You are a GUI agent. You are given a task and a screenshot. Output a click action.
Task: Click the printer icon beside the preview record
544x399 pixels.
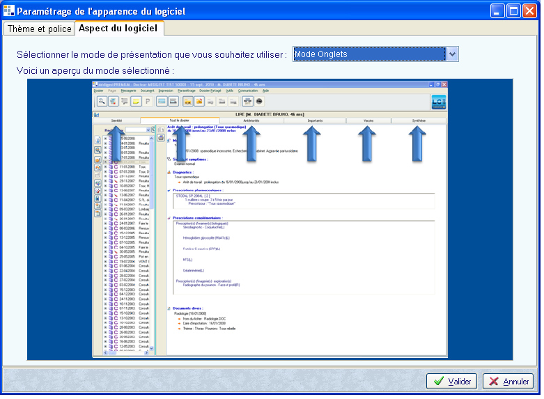(162, 138)
